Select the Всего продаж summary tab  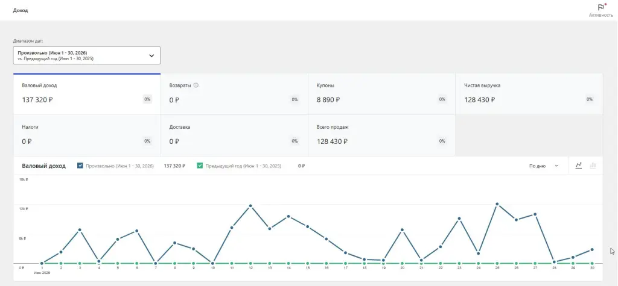coord(381,135)
